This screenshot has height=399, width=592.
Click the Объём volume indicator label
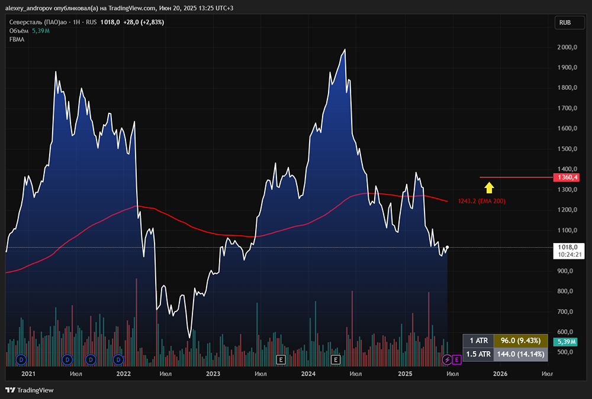tap(19, 30)
